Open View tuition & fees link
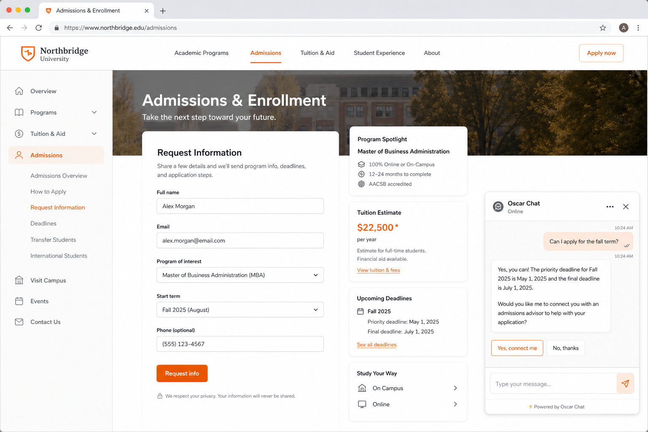Screen dimensions: 648x432 378,270
